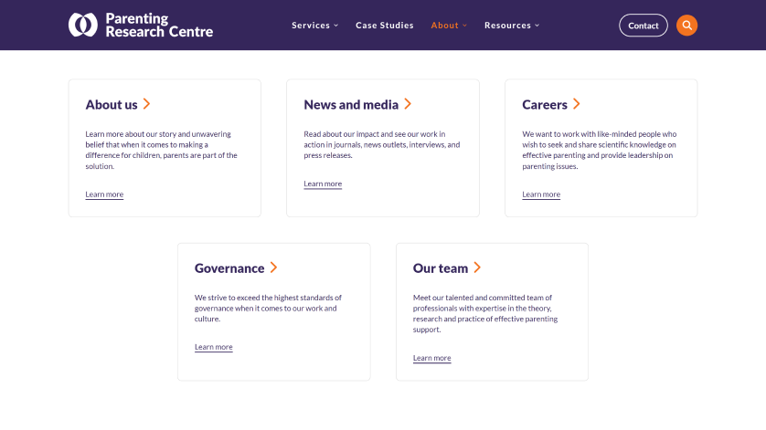
Task: Click the Contact button
Action: click(643, 26)
